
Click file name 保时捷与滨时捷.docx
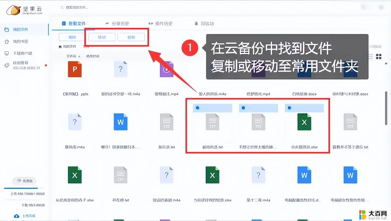click(350, 94)
